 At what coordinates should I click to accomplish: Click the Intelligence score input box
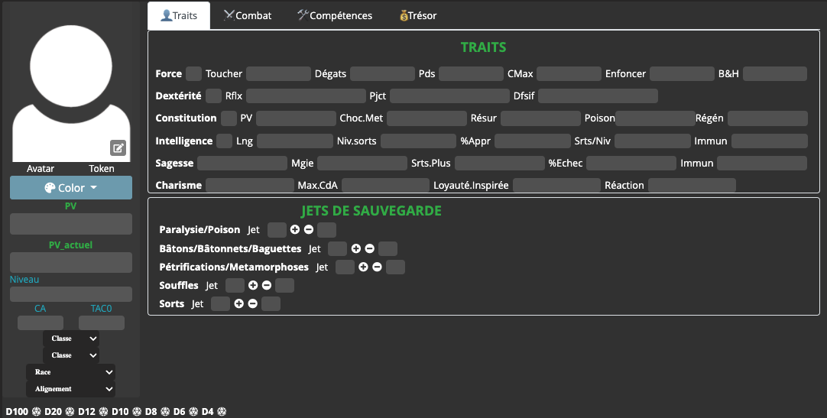pos(224,141)
